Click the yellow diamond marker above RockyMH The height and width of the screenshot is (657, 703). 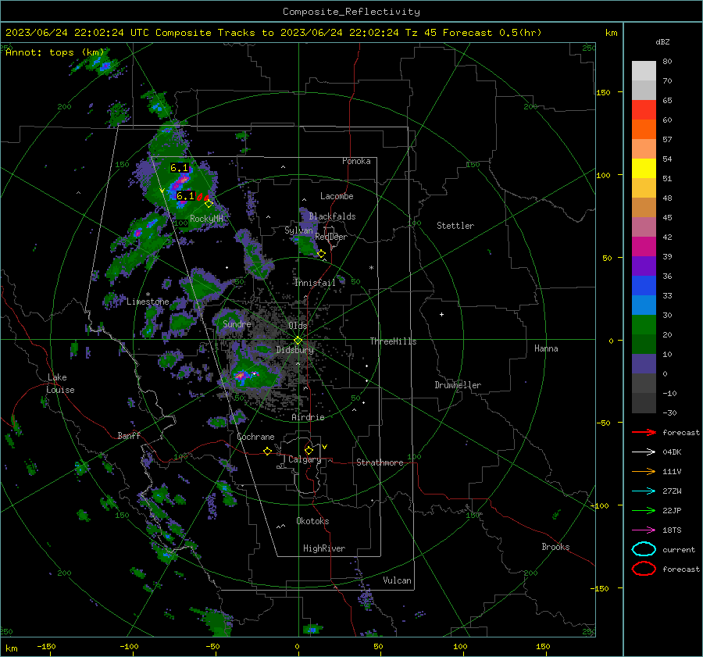tap(209, 204)
